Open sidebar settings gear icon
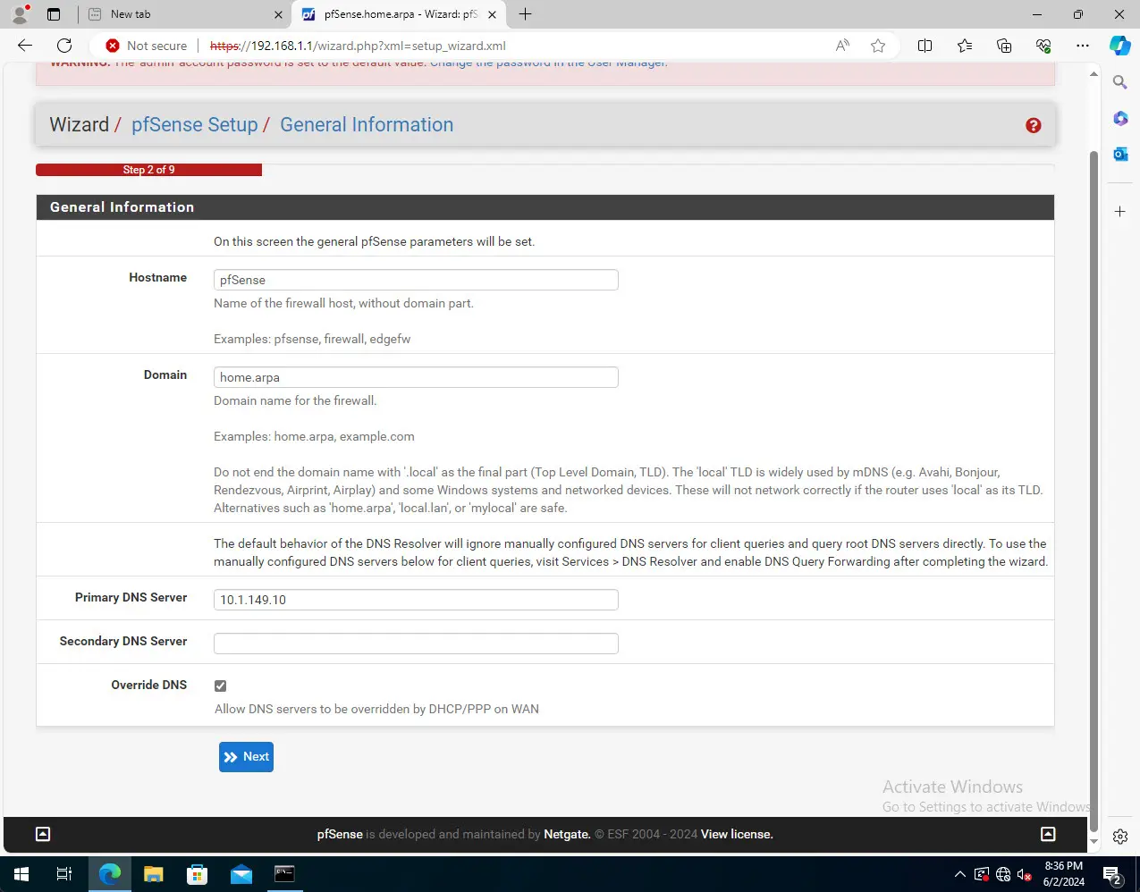This screenshot has height=892, width=1140. click(1120, 837)
